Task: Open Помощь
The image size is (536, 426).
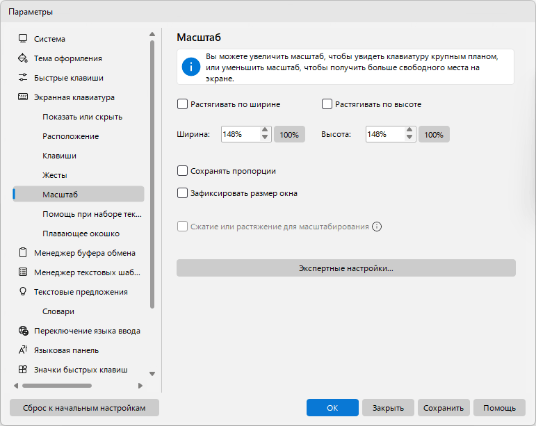Action: (x=499, y=407)
